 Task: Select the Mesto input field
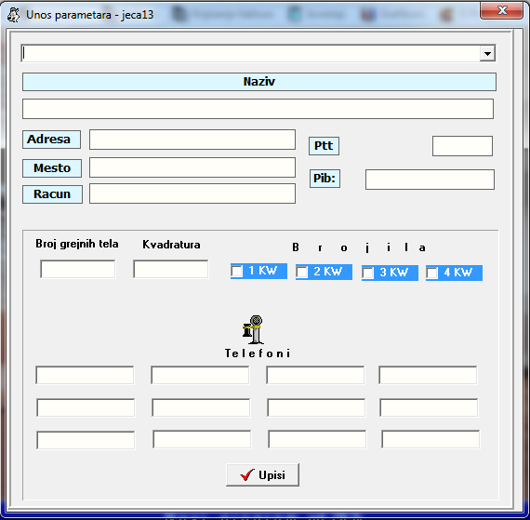192,167
